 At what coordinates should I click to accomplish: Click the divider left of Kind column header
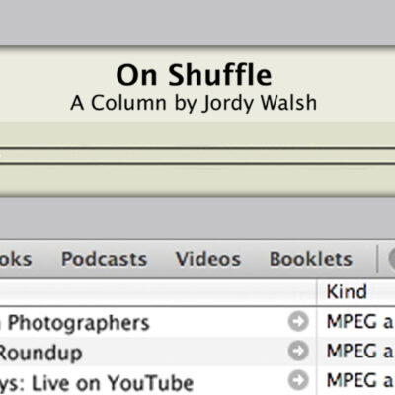click(316, 292)
